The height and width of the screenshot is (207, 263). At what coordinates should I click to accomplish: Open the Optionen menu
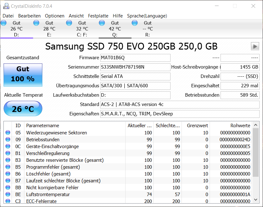55,16
